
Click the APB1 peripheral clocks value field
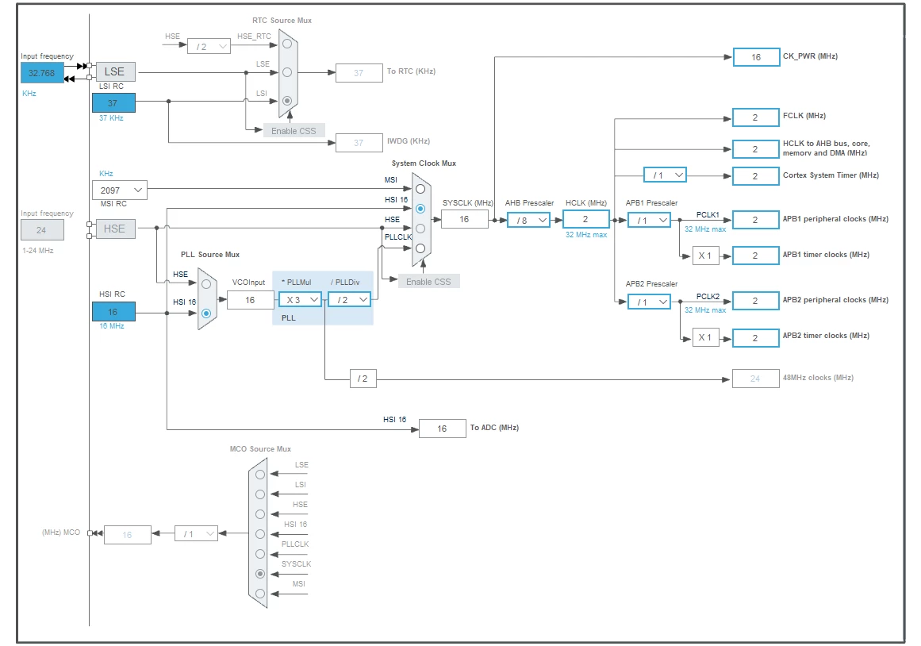click(756, 220)
